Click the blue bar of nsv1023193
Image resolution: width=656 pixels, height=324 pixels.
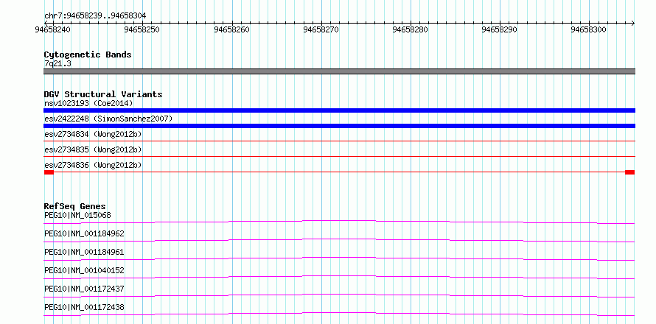pyautogui.click(x=339, y=110)
